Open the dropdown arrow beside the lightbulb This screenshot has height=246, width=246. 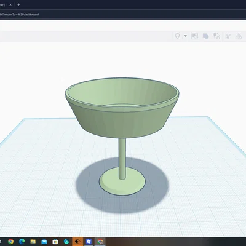pos(186,36)
